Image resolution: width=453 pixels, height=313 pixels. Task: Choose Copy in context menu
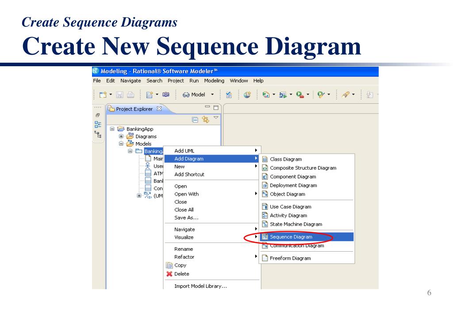212,265
